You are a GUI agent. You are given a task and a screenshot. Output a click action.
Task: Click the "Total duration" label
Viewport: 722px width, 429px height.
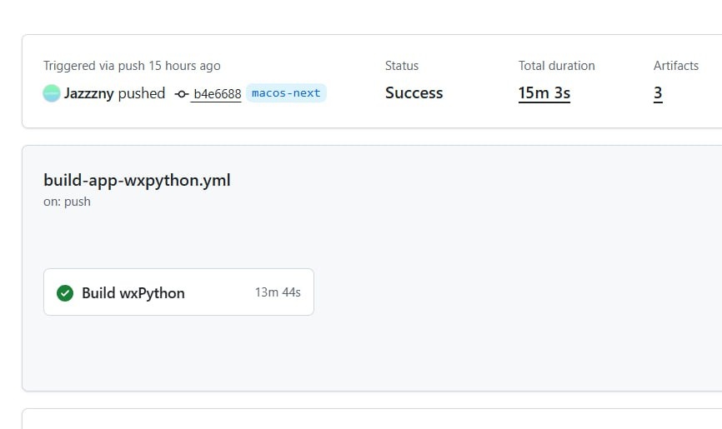click(x=556, y=66)
